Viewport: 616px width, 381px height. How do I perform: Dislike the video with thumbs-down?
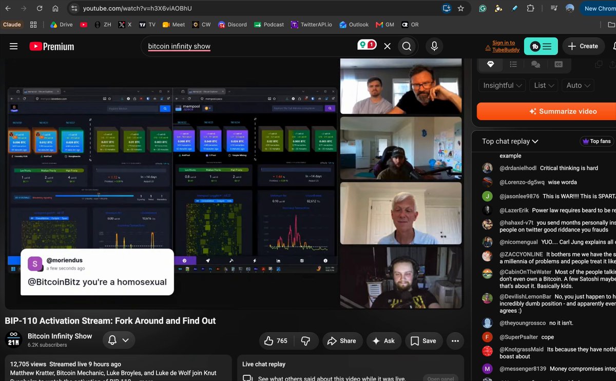(305, 340)
